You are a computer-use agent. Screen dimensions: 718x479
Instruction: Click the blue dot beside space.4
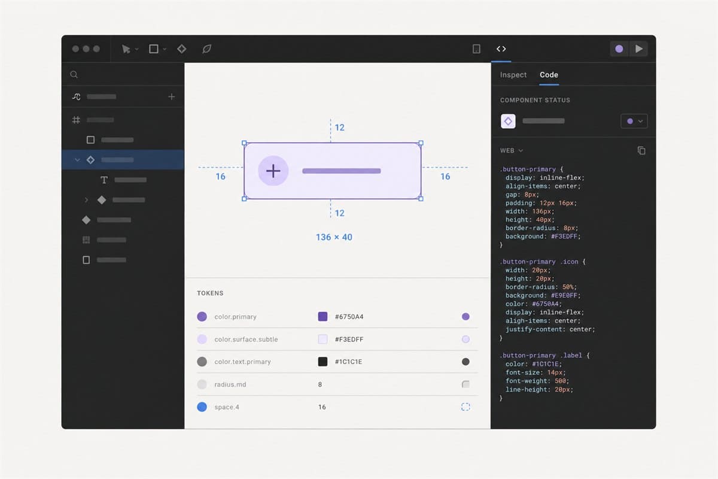pos(202,407)
